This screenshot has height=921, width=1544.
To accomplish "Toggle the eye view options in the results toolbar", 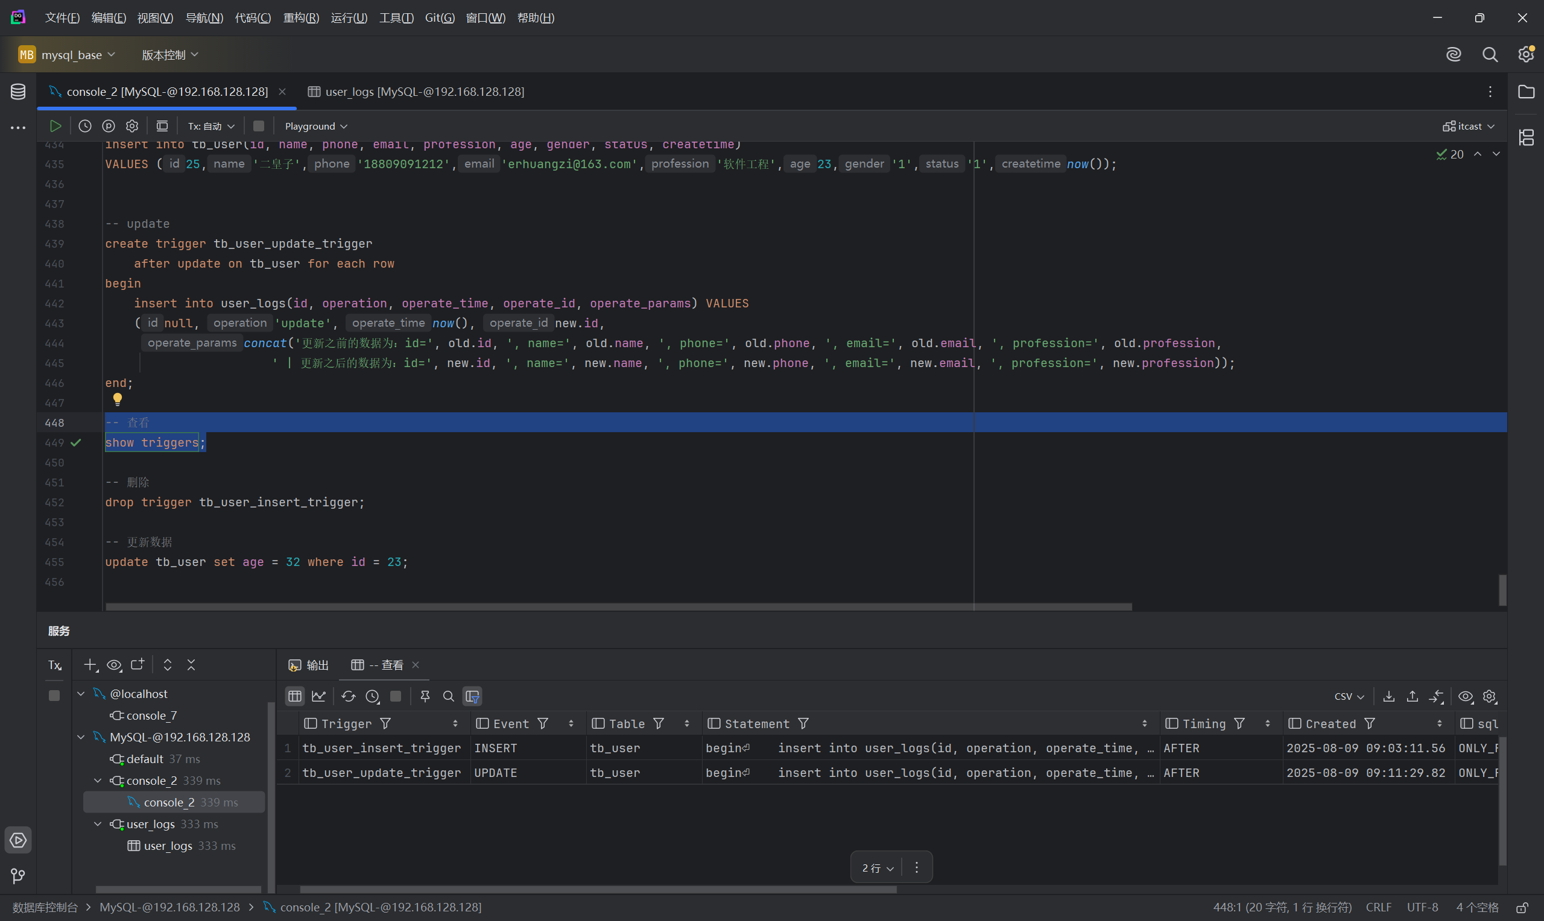I will tap(1465, 696).
